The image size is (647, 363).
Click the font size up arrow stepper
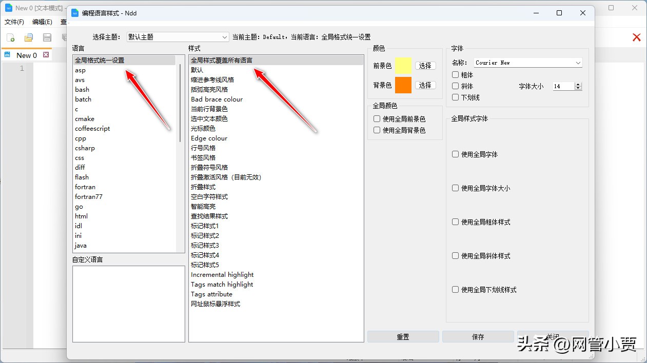[x=579, y=84]
